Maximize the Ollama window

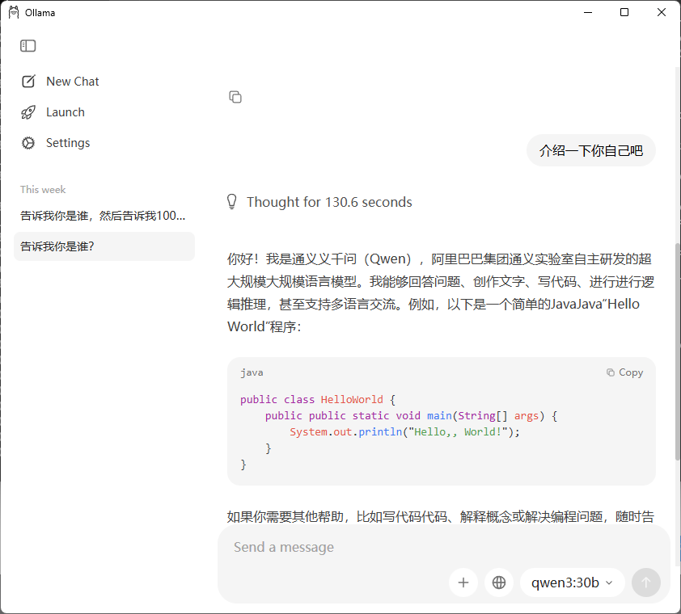point(624,13)
